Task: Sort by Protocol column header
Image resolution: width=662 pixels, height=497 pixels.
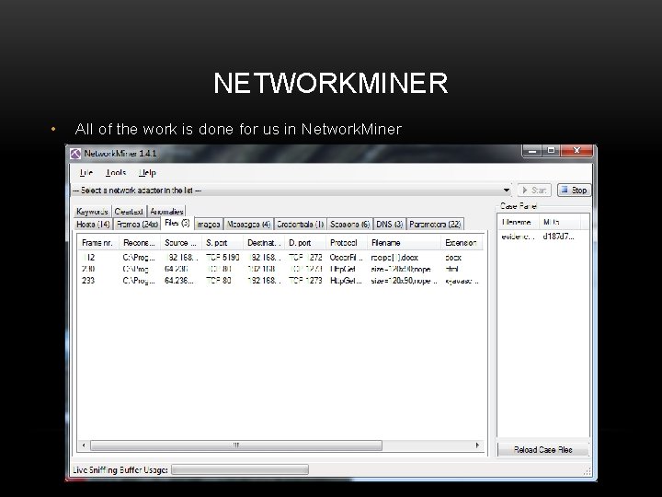Action: [x=347, y=243]
